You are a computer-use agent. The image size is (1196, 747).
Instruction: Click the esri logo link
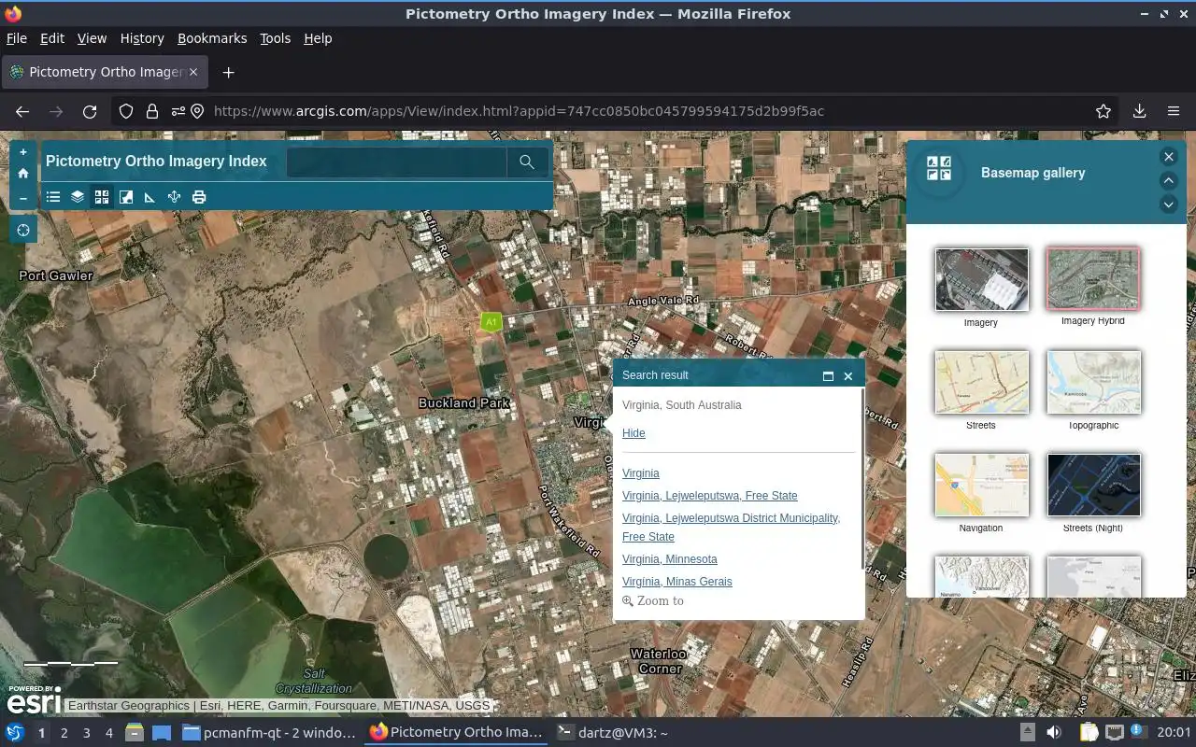point(34,700)
